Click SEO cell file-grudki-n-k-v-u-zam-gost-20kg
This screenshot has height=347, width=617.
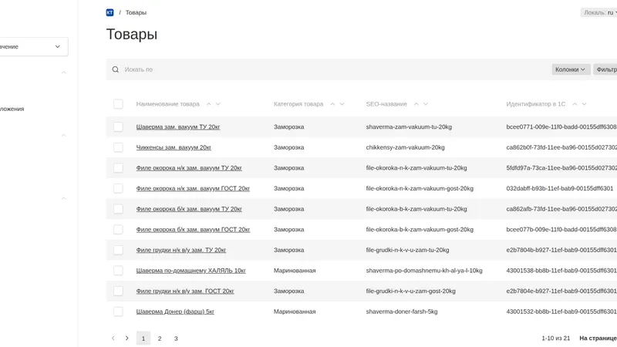click(411, 291)
